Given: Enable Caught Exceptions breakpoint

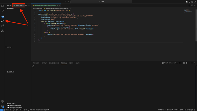Looking at the screenshot, I should click(8, 105).
